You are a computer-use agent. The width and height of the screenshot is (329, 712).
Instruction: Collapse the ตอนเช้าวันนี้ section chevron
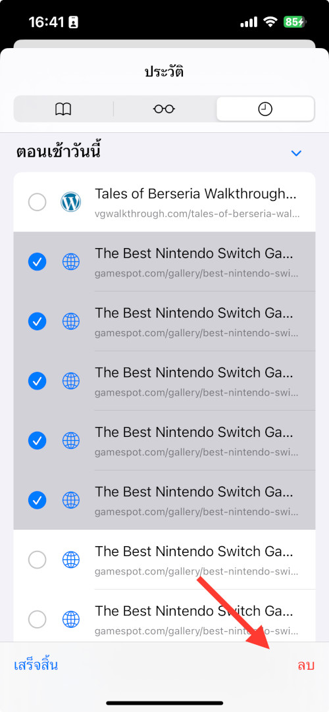click(296, 153)
